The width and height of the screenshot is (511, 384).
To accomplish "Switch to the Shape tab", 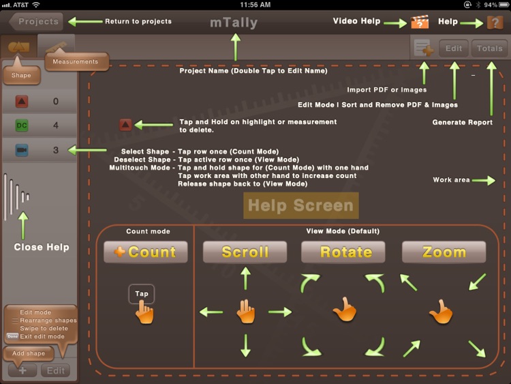I will click(x=19, y=46).
